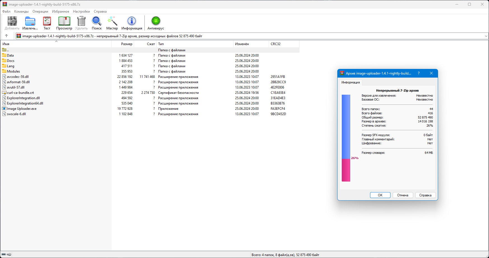Click the Извлечь toolbar icon
The width and height of the screenshot is (489, 258).
[30, 21]
